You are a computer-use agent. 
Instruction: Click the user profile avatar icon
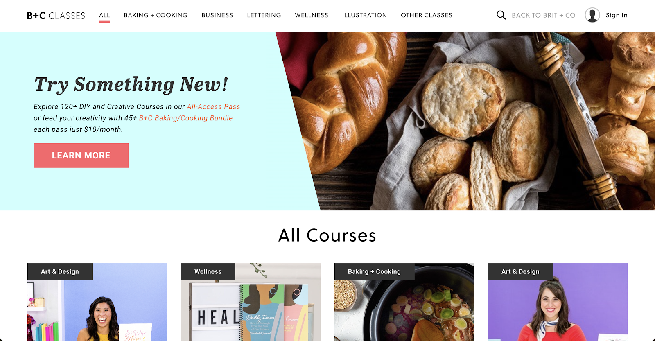click(592, 15)
